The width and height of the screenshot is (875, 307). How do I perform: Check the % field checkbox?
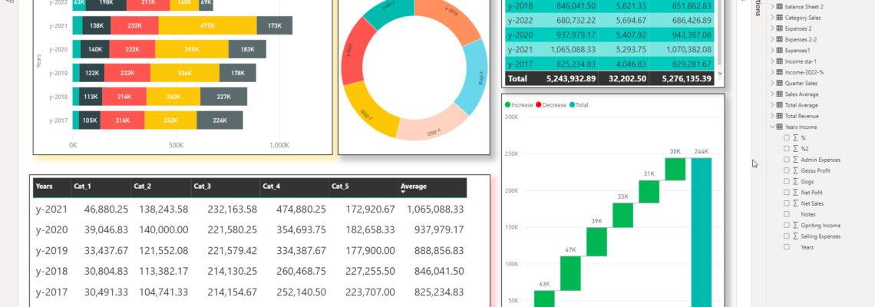coord(786,138)
